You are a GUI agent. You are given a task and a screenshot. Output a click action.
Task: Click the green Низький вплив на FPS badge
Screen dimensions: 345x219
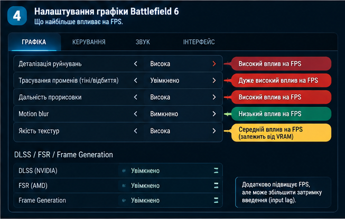click(x=281, y=114)
